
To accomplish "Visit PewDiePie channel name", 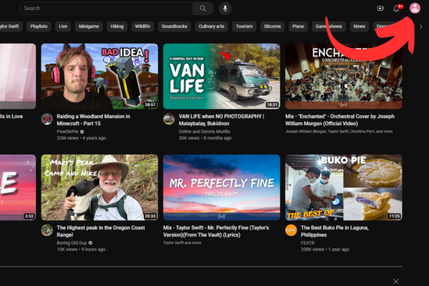I will coord(68,132).
